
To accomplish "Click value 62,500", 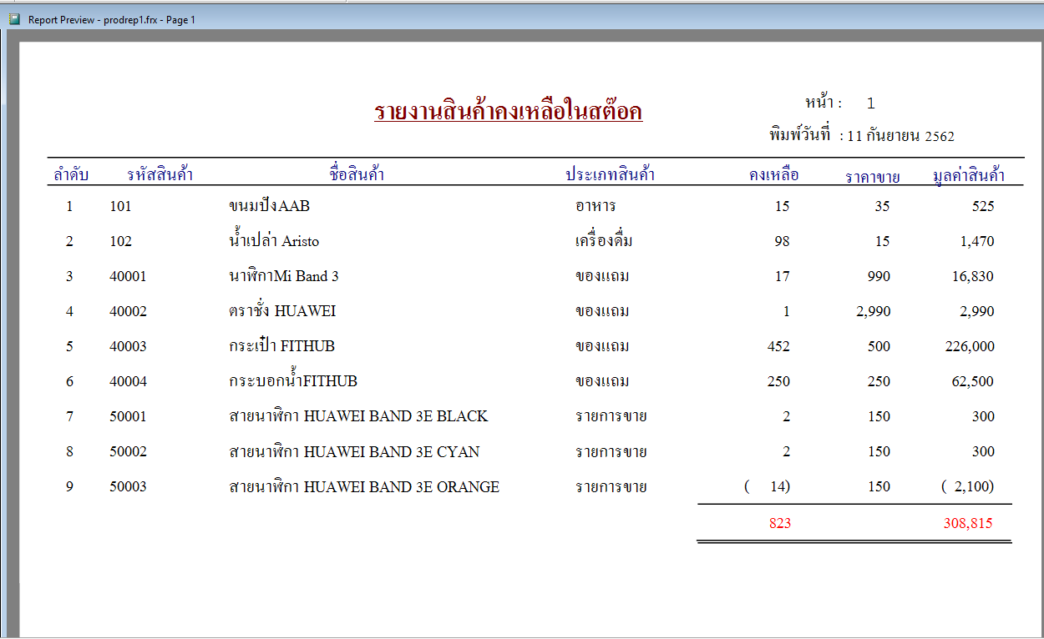I will pyautogui.click(x=973, y=381).
